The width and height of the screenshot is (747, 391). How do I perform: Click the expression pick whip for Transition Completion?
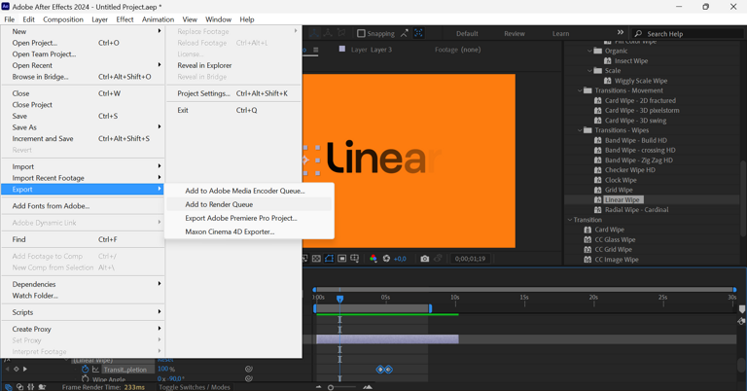248,369
